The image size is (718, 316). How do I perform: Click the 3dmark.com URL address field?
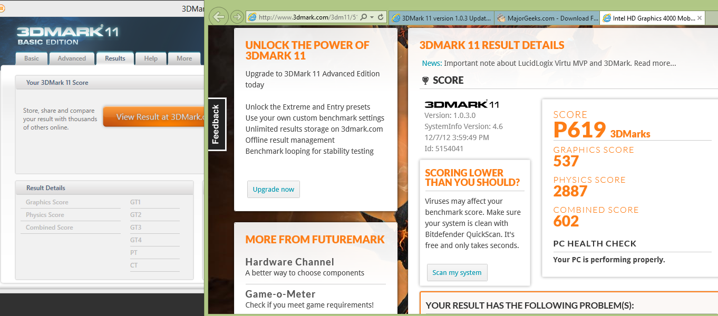click(x=308, y=17)
